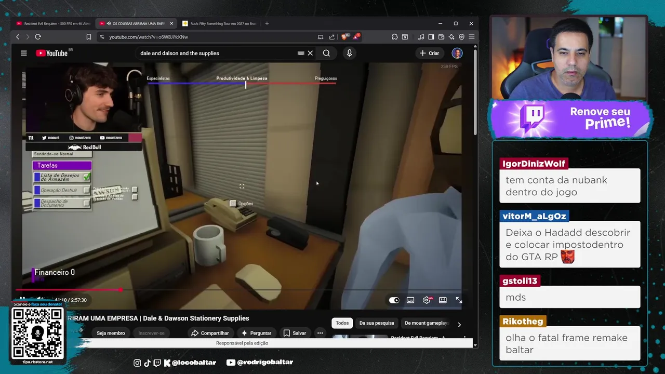Open the browser extensions puzzle icon
The image size is (665, 374).
point(395,37)
